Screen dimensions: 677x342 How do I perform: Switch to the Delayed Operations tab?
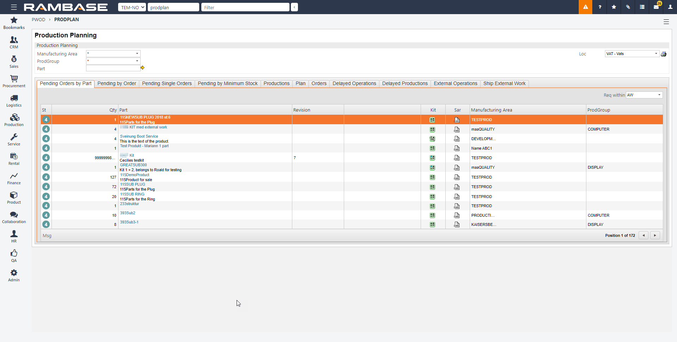354,84
